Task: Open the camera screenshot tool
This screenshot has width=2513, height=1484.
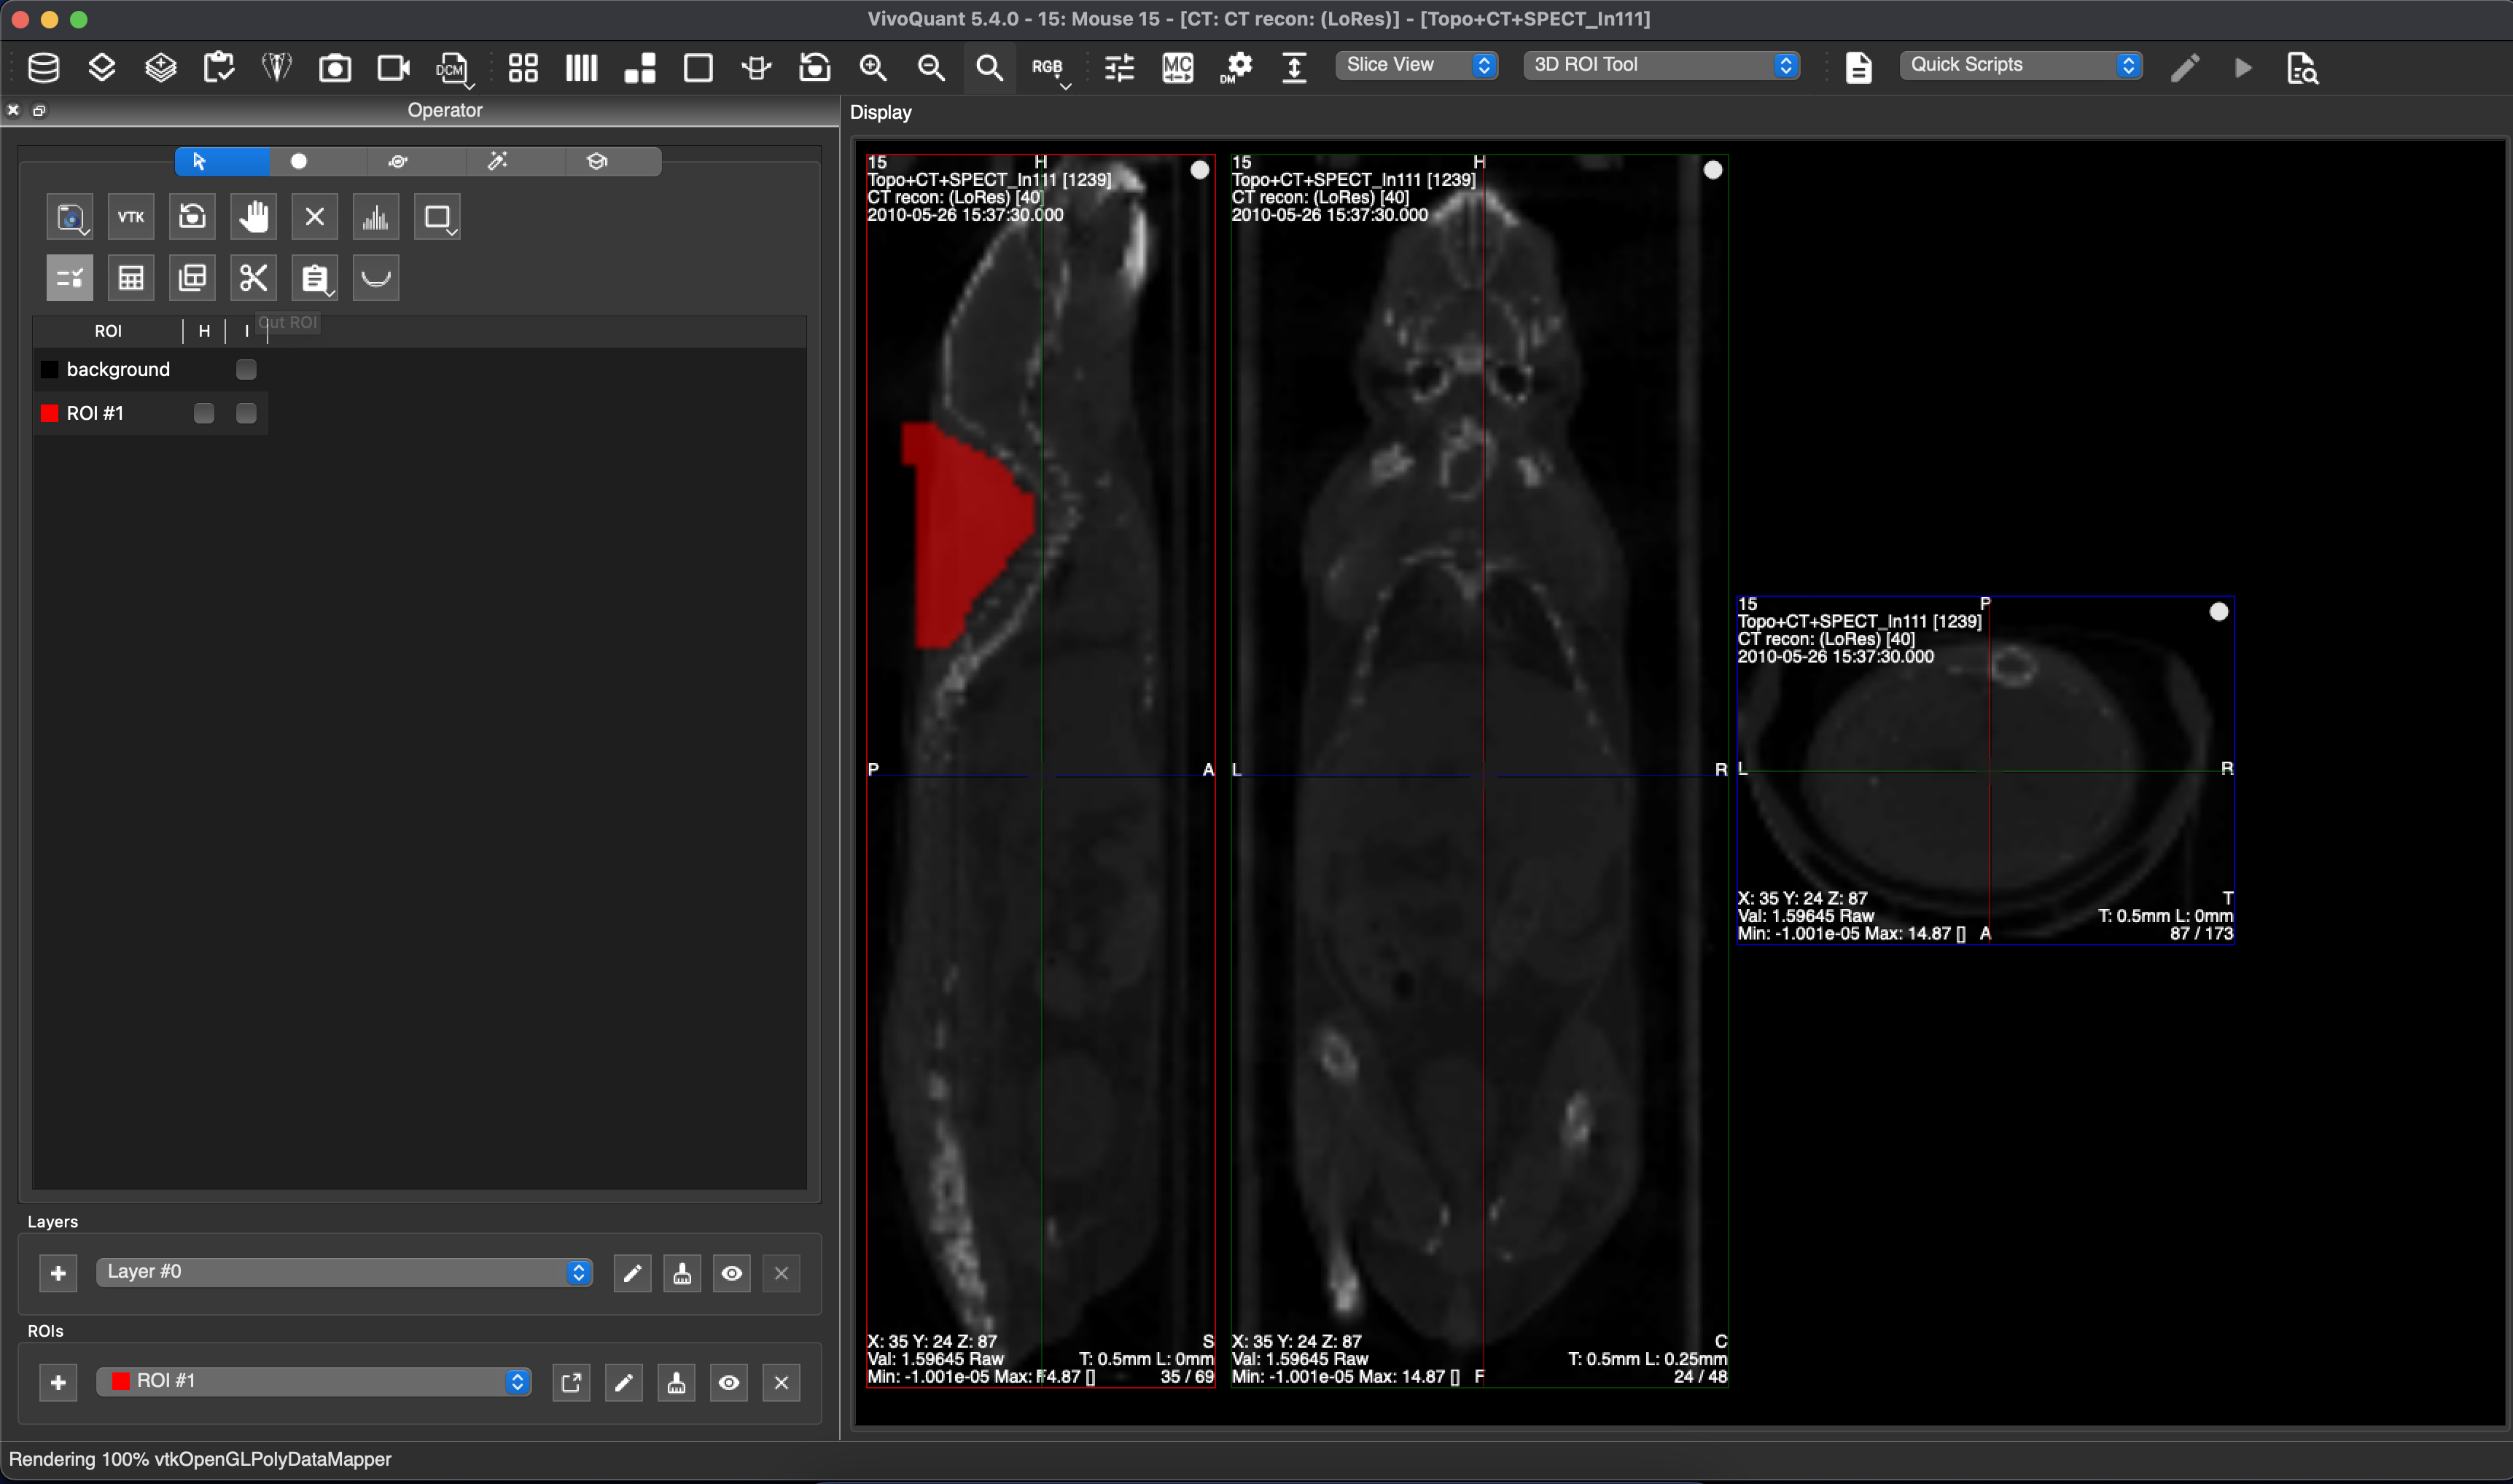Action: pos(334,67)
